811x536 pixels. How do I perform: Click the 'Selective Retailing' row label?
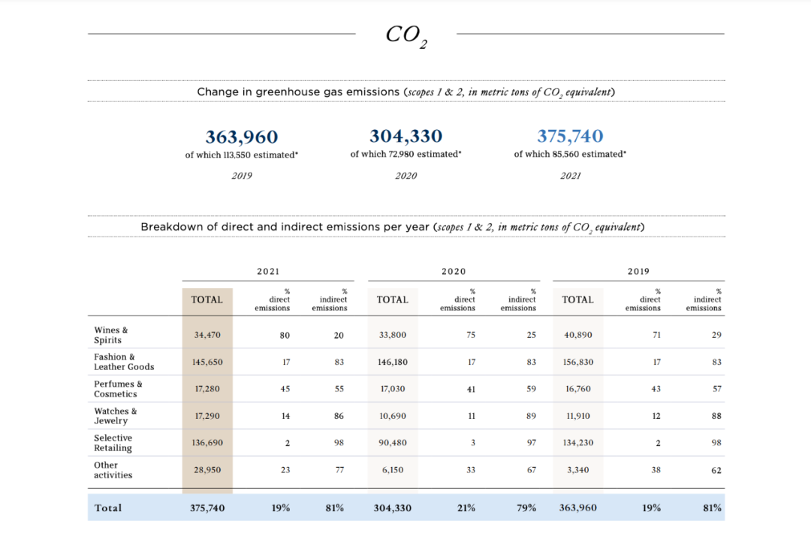[x=113, y=443]
